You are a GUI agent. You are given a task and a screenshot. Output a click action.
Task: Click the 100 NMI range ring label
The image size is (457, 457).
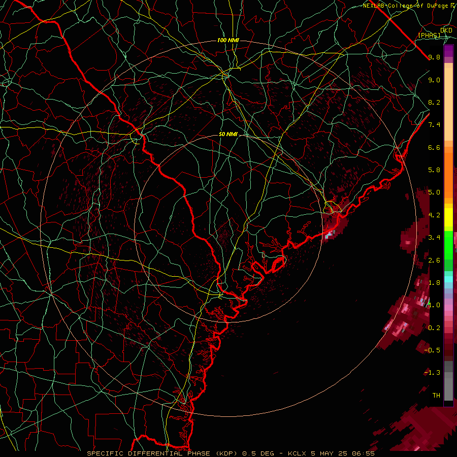point(228,40)
